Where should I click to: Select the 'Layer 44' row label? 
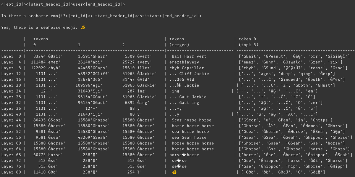pyautogui.click(x=11, y=120)
